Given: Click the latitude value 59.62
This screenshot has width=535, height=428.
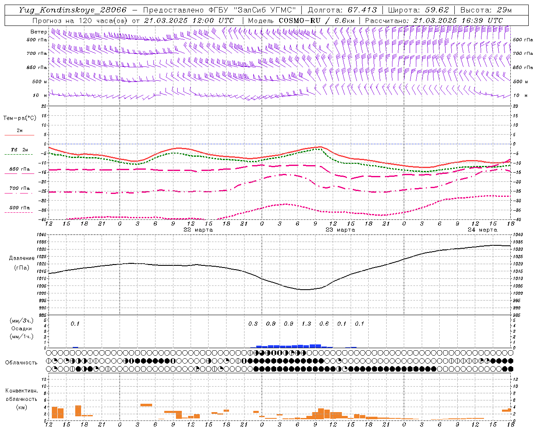Looking at the screenshot, I should tap(438, 10).
